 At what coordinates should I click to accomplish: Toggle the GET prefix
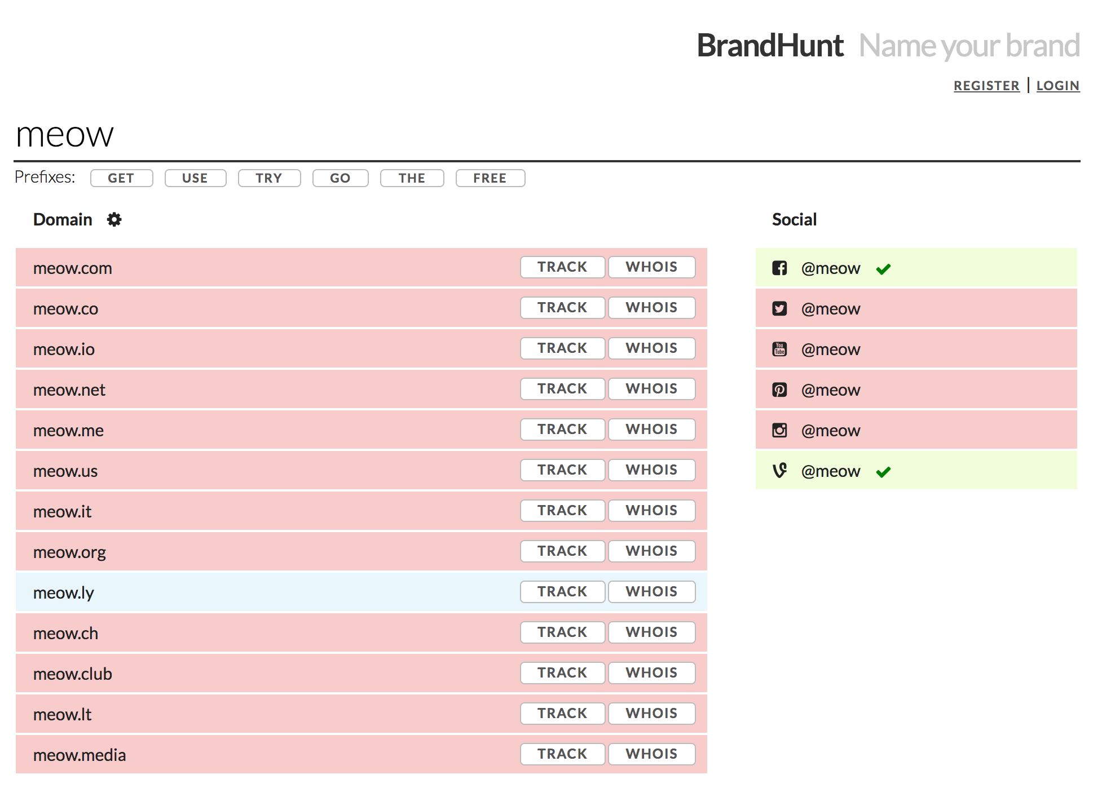tap(121, 178)
